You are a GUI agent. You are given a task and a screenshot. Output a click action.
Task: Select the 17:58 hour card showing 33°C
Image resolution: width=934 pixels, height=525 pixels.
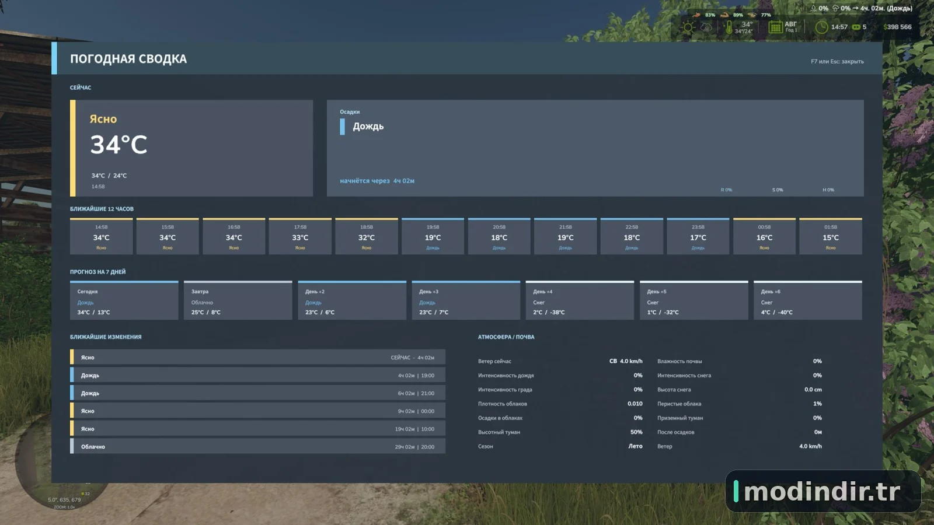coord(300,236)
